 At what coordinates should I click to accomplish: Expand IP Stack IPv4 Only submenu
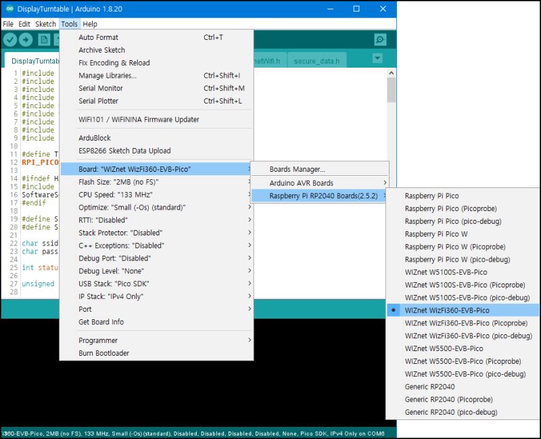tap(157, 297)
